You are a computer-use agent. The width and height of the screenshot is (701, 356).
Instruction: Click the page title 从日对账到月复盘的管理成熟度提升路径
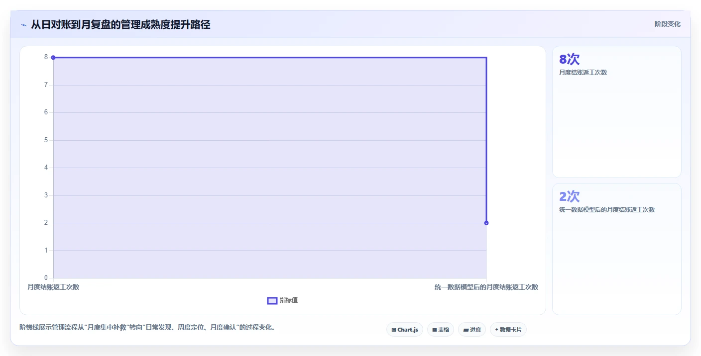click(x=120, y=25)
